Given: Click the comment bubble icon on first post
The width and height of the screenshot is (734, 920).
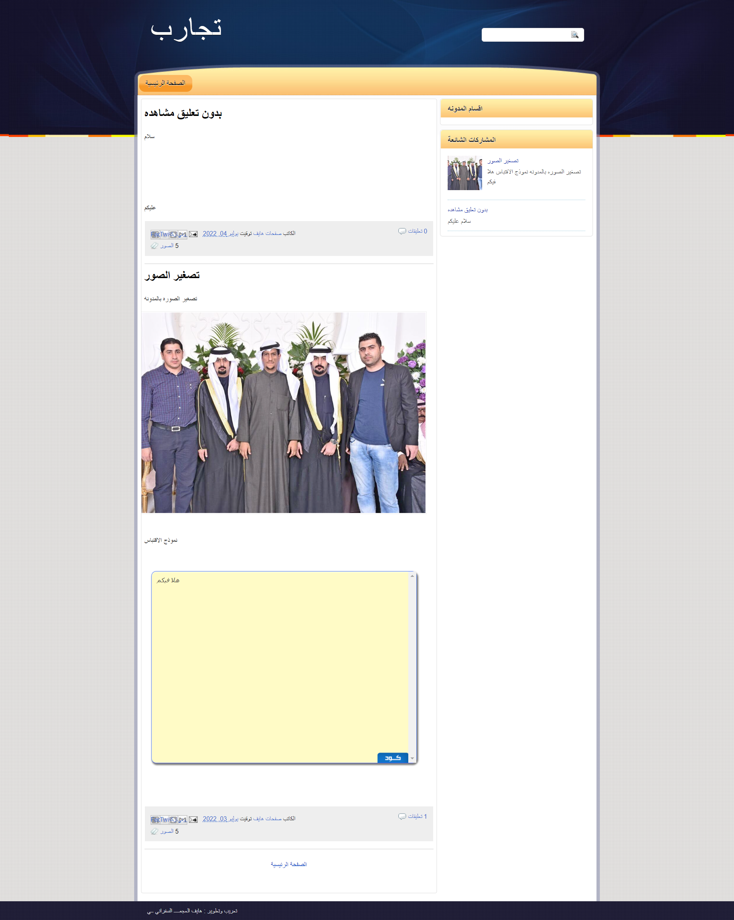Looking at the screenshot, I should [402, 231].
